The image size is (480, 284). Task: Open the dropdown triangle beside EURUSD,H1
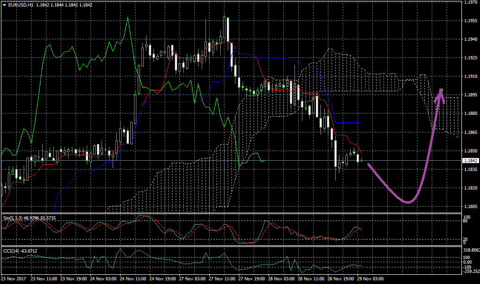[x=4, y=5]
